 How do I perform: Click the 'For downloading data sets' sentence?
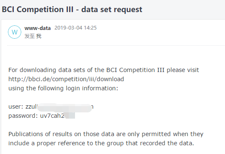click(x=104, y=70)
